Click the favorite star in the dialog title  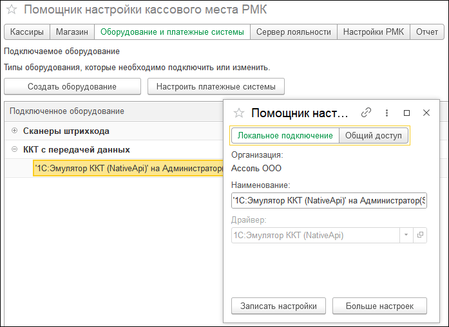(239, 113)
